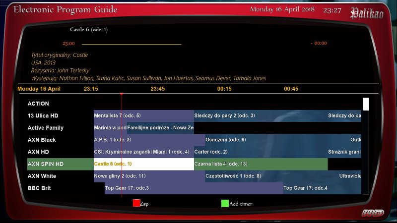Open Czarna lista 4 (odc. 13)
The height and width of the screenshot is (223, 397).
point(261,164)
